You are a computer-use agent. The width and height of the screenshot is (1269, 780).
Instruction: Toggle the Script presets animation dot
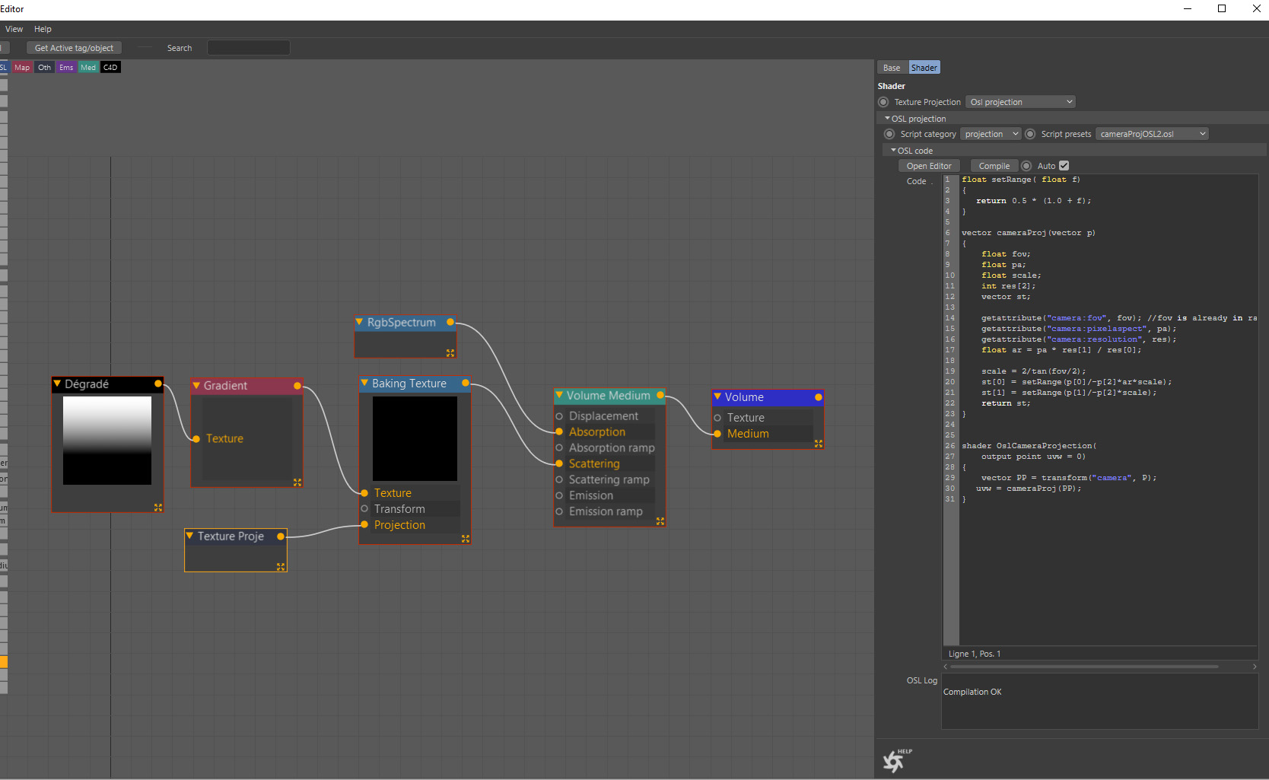point(1030,134)
